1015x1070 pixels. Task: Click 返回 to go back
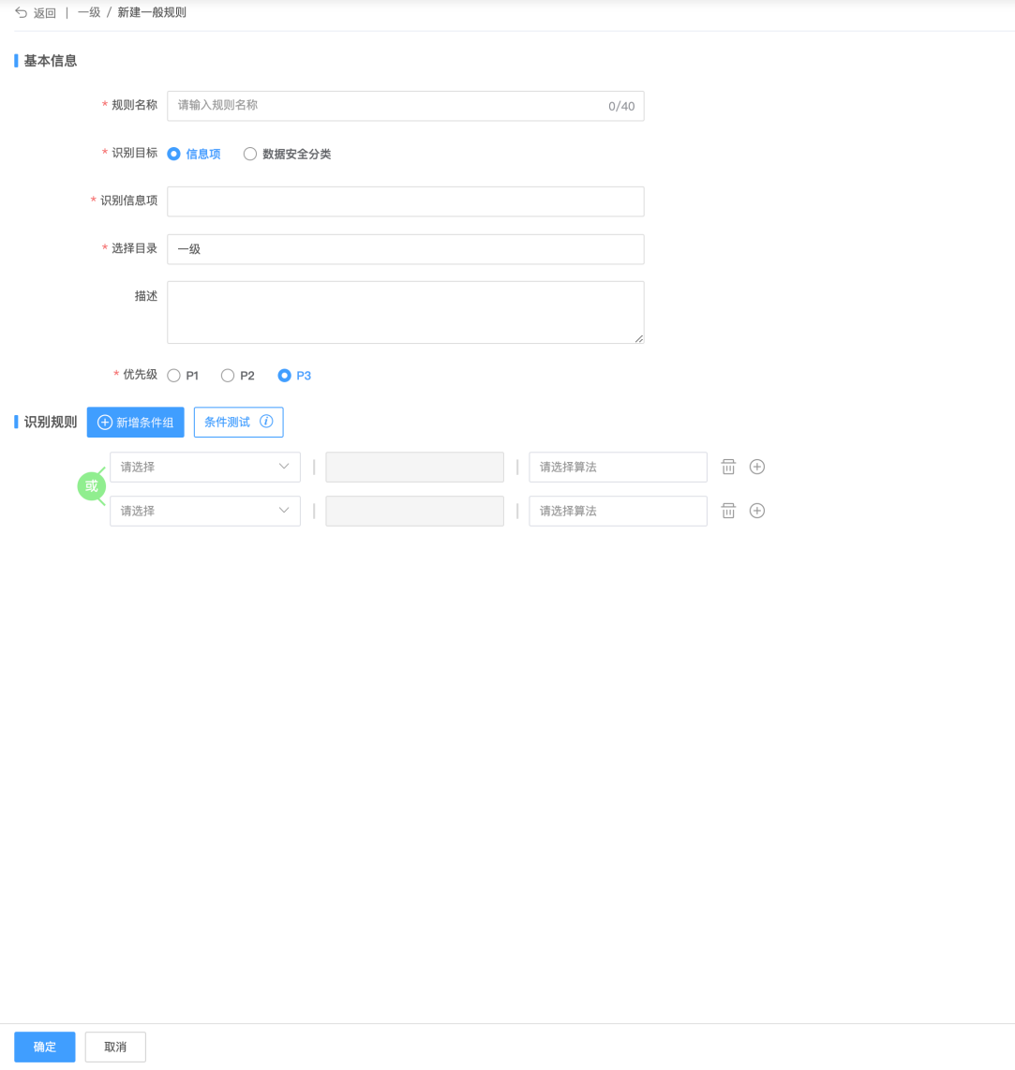pyautogui.click(x=44, y=13)
